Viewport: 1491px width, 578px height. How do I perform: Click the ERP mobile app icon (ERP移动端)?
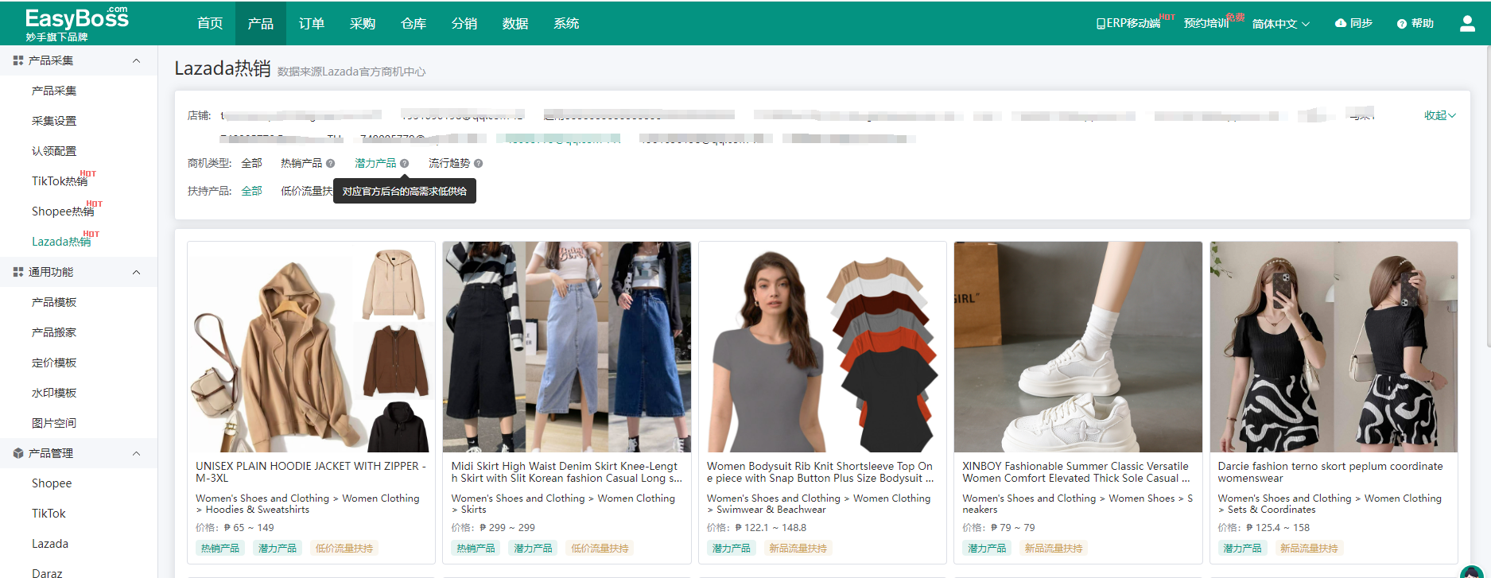click(x=1101, y=24)
